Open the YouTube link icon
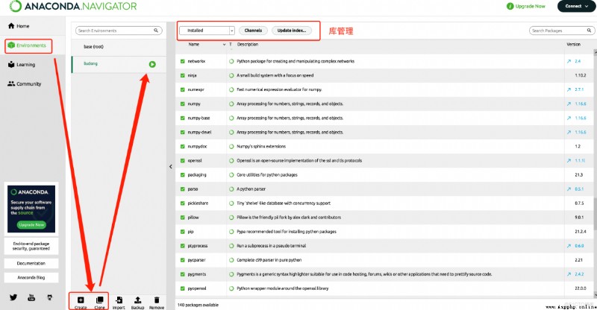Image resolution: width=597 pixels, height=310 pixels. click(31, 297)
